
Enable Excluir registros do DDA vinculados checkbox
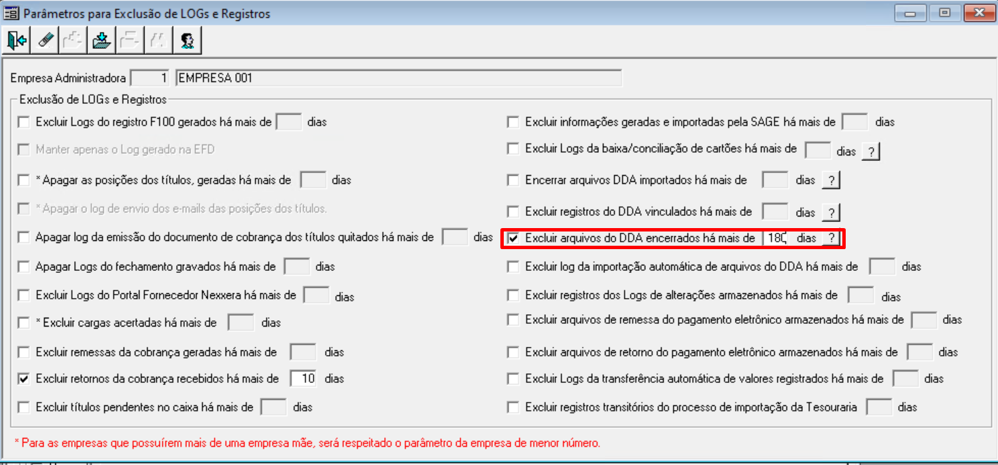coord(513,212)
